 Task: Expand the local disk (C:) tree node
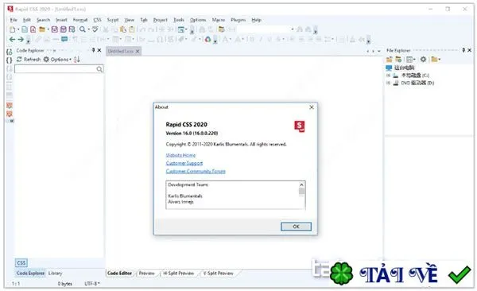[388, 76]
